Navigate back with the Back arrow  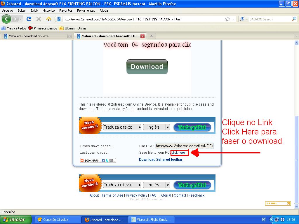coord(6,19)
